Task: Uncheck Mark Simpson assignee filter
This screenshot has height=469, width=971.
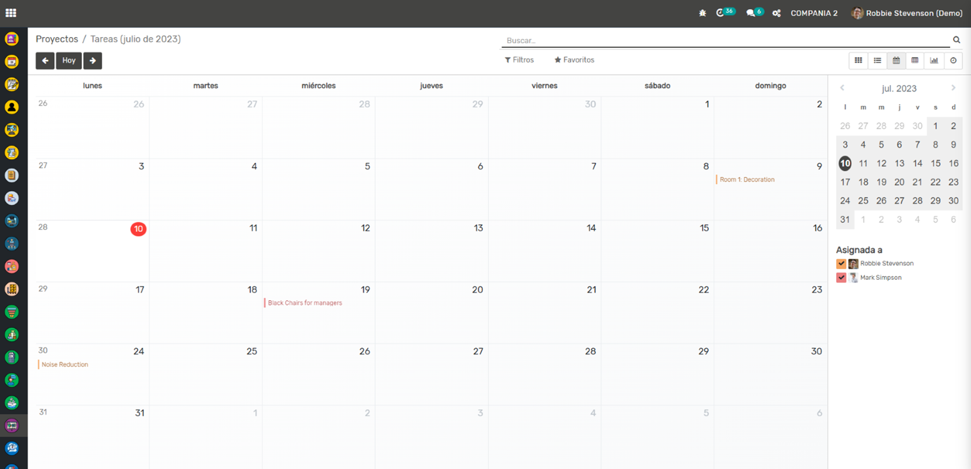Action: pos(841,278)
